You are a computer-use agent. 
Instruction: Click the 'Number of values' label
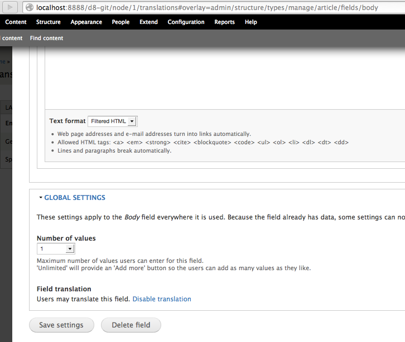(x=66, y=238)
